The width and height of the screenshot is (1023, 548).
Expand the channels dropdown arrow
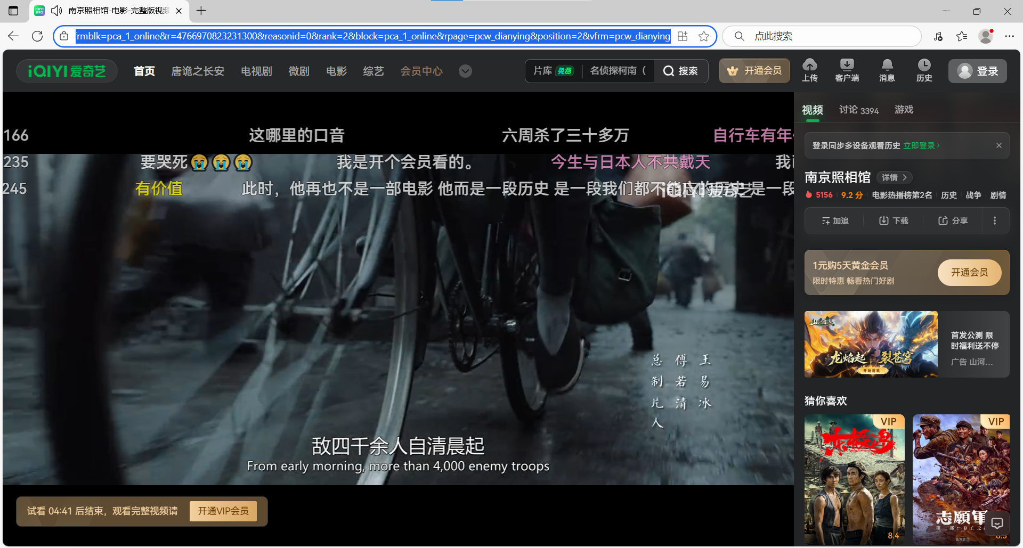click(x=465, y=70)
